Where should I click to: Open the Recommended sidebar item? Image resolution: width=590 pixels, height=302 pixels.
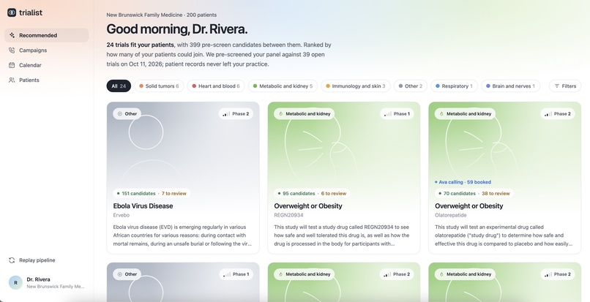coord(47,35)
